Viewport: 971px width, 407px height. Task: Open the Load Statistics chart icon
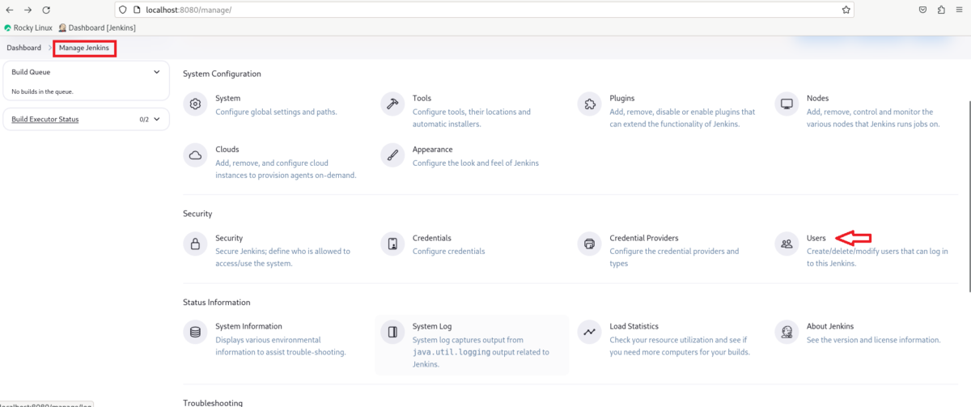(x=589, y=332)
